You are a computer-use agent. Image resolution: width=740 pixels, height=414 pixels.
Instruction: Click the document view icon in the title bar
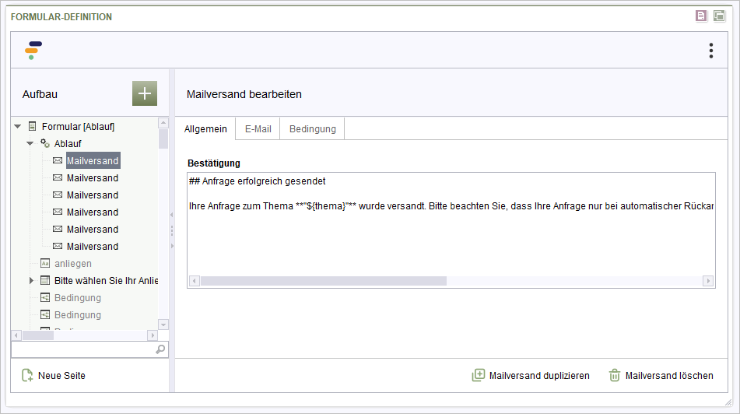pos(701,16)
